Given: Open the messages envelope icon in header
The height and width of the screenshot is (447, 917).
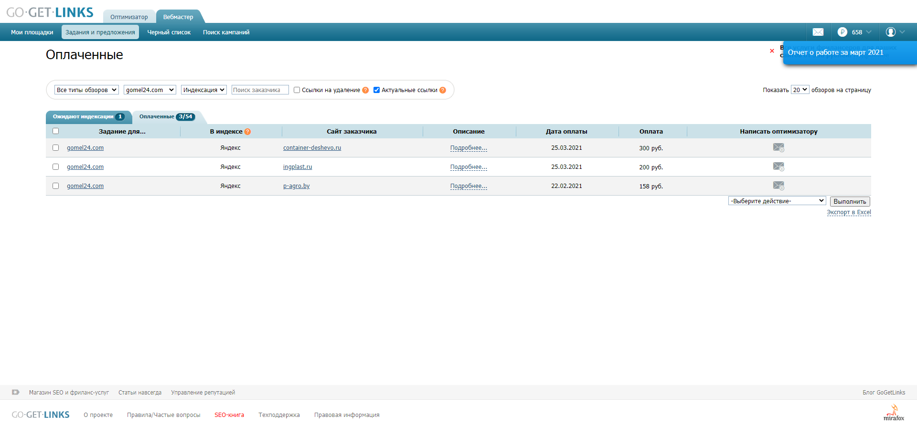Looking at the screenshot, I should 818,32.
